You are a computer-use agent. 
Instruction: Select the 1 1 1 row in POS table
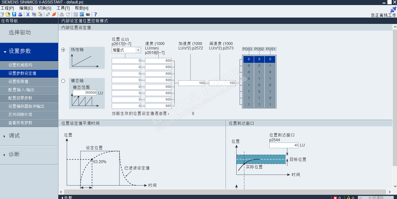point(259,105)
